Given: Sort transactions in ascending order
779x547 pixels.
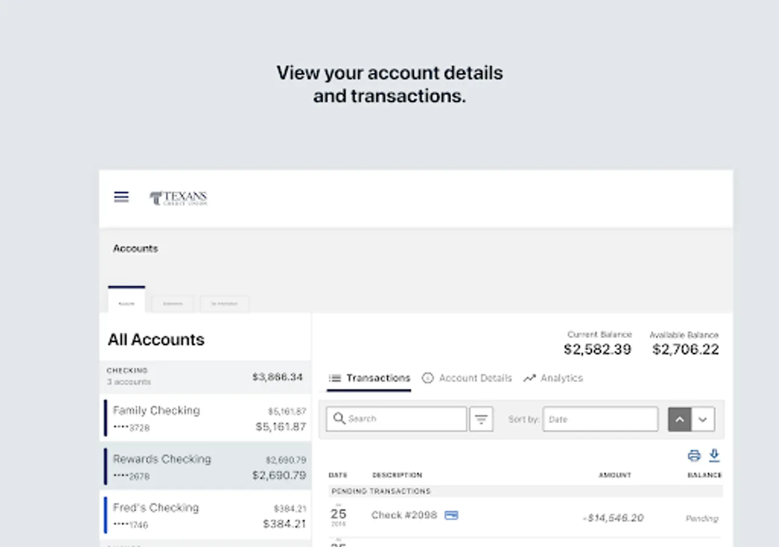Looking at the screenshot, I should [x=680, y=419].
